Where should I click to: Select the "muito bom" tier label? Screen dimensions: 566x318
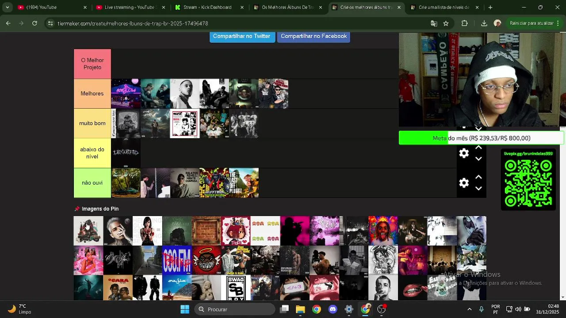pyautogui.click(x=92, y=123)
